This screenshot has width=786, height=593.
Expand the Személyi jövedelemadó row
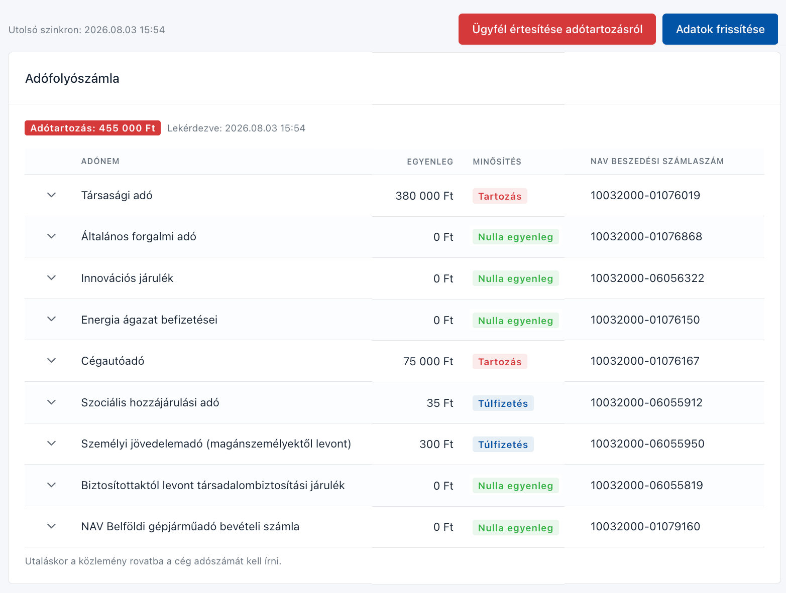click(x=51, y=443)
